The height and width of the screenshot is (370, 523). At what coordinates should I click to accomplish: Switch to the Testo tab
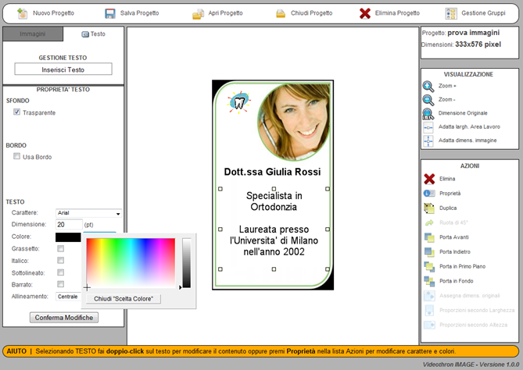(x=93, y=34)
